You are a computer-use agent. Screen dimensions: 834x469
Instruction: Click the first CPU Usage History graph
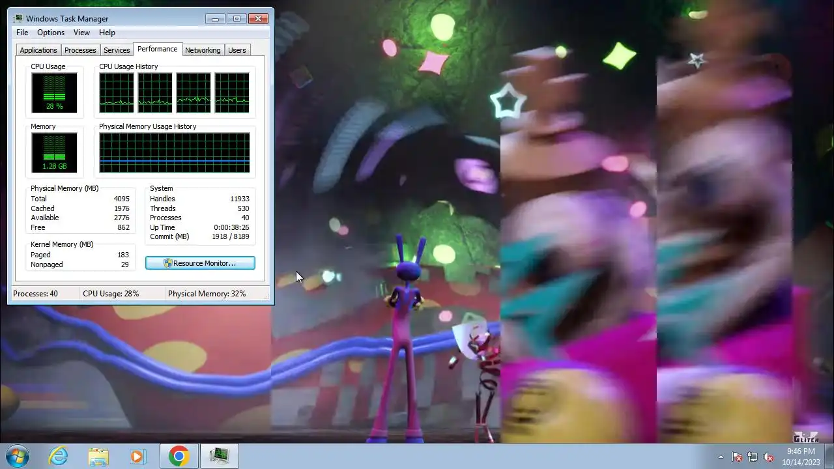(117, 92)
